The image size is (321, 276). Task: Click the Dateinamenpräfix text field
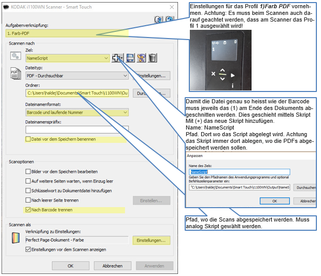[76, 129]
